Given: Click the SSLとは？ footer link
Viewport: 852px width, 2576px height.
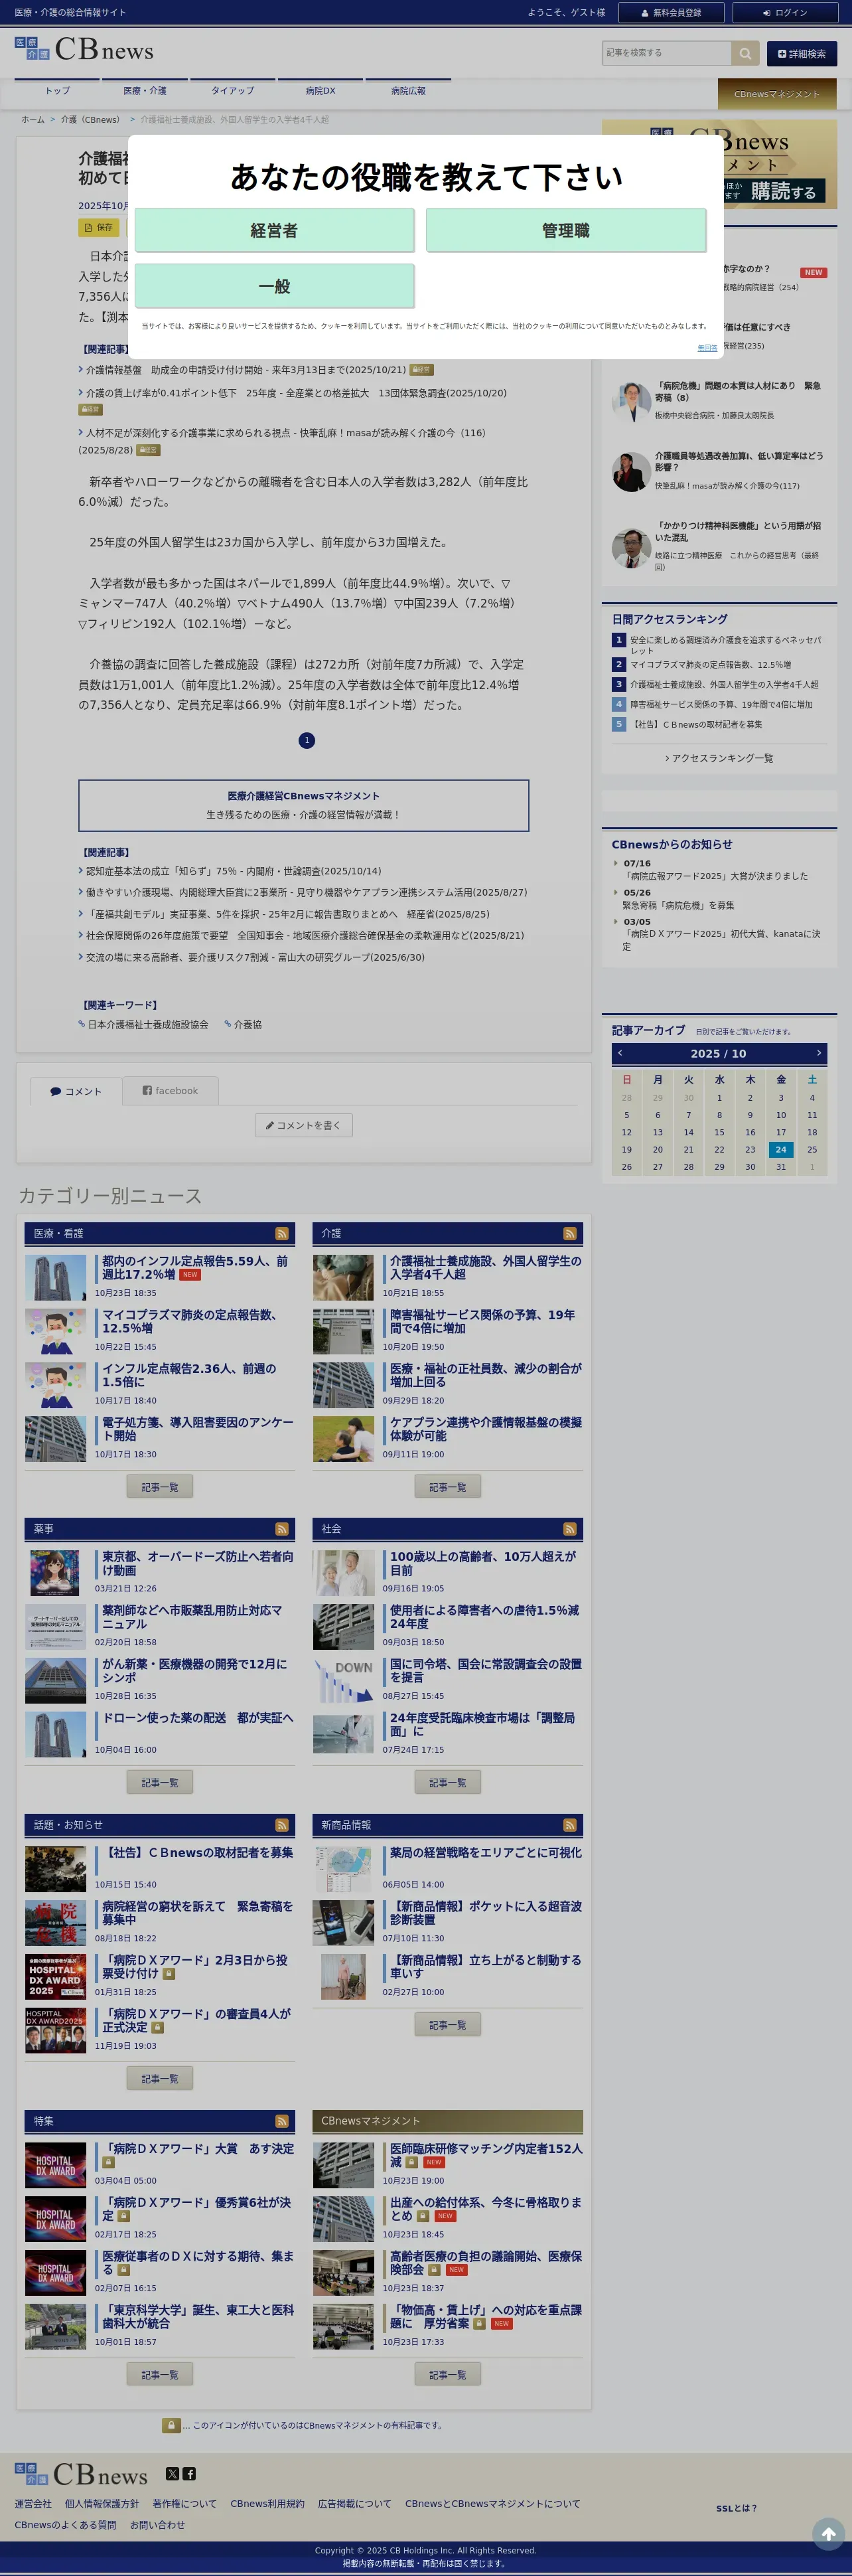Looking at the screenshot, I should pos(736,2508).
